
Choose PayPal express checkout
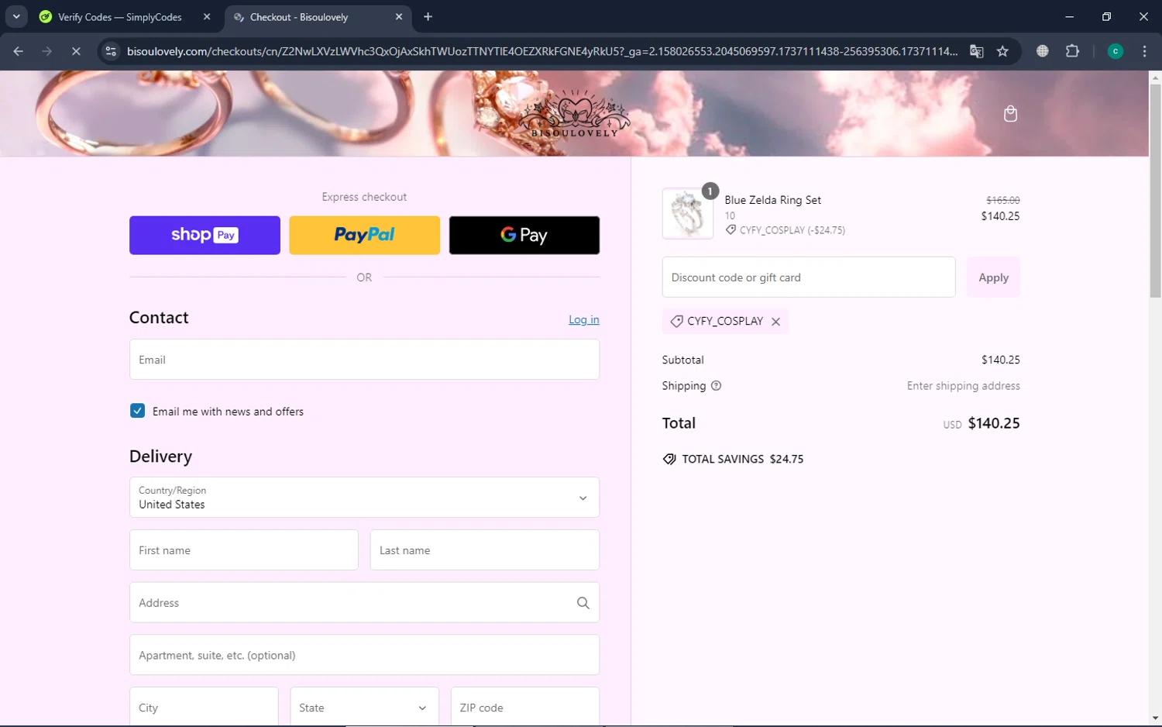point(364,235)
